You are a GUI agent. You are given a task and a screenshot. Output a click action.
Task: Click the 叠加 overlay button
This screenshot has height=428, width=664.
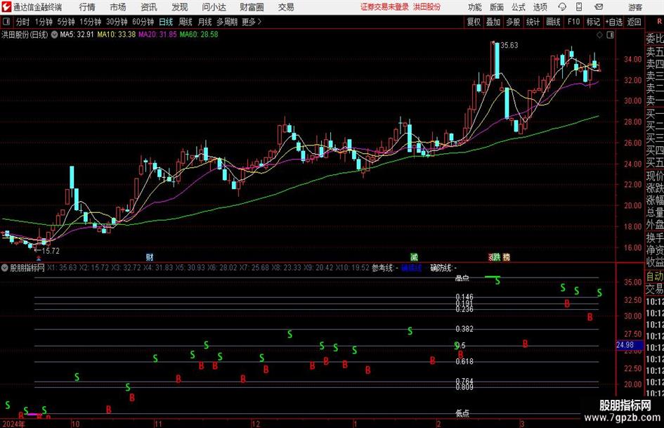point(493,22)
